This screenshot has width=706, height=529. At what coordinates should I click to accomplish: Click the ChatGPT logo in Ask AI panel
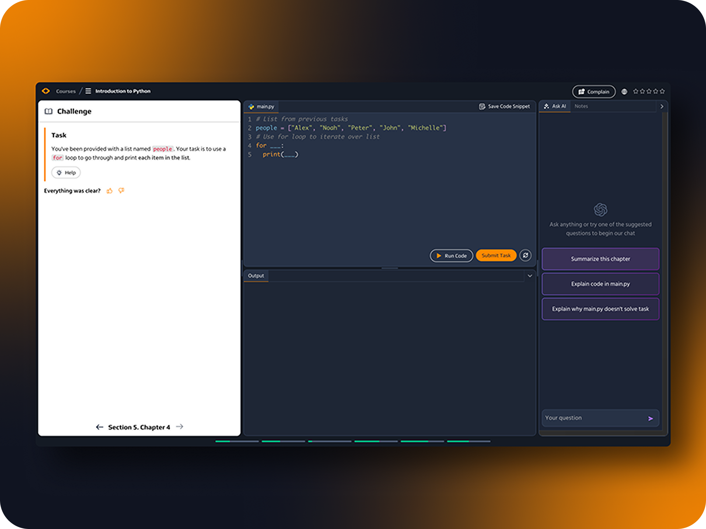pos(600,210)
